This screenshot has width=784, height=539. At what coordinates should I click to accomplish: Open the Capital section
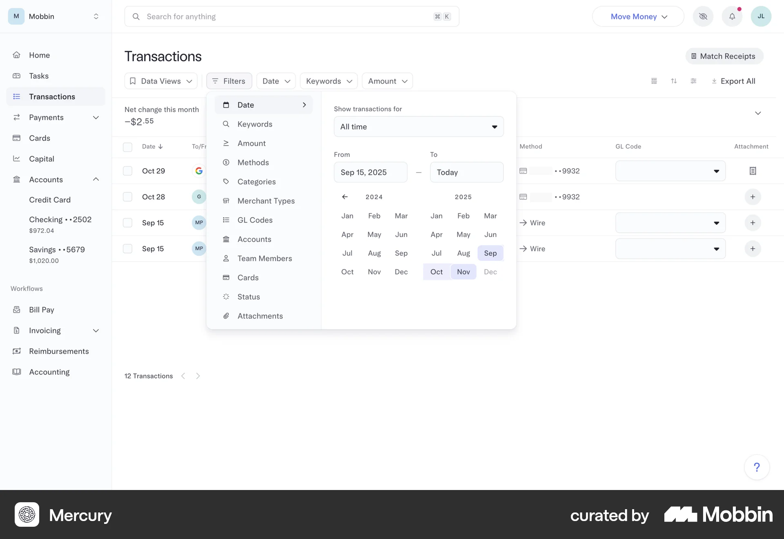click(x=41, y=158)
